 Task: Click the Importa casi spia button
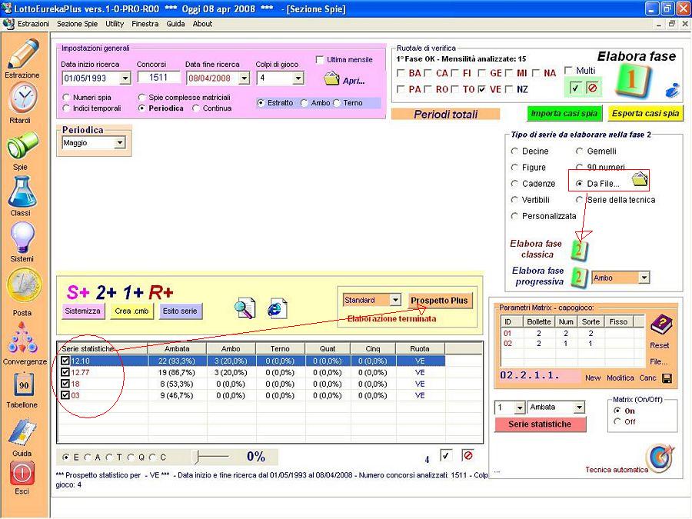tap(564, 114)
